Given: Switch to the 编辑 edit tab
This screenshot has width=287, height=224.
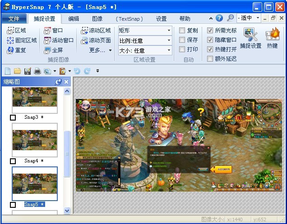Looking at the screenshot, I should coord(74,18).
